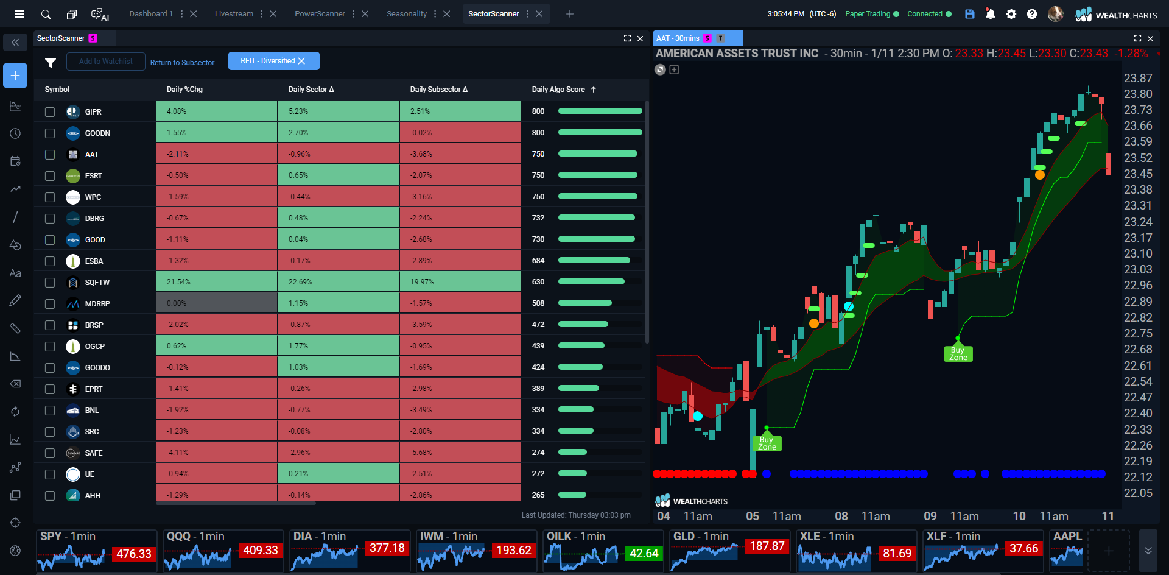Select the trend line tool in sidebar

pos(15,217)
